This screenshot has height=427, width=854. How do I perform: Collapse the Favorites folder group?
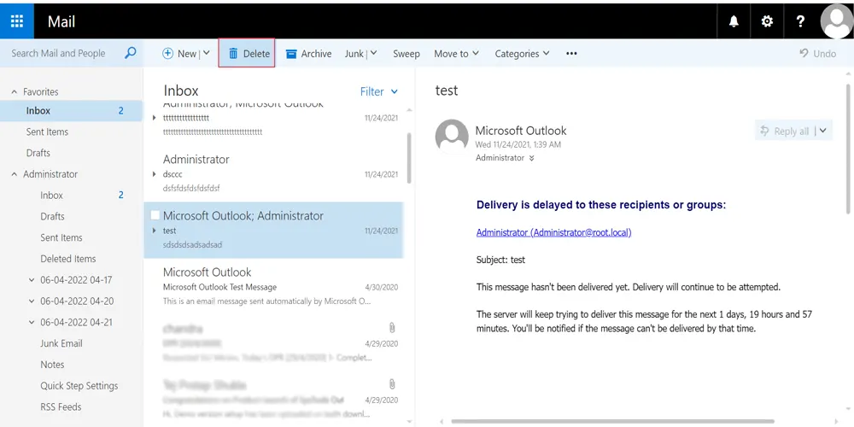15,92
